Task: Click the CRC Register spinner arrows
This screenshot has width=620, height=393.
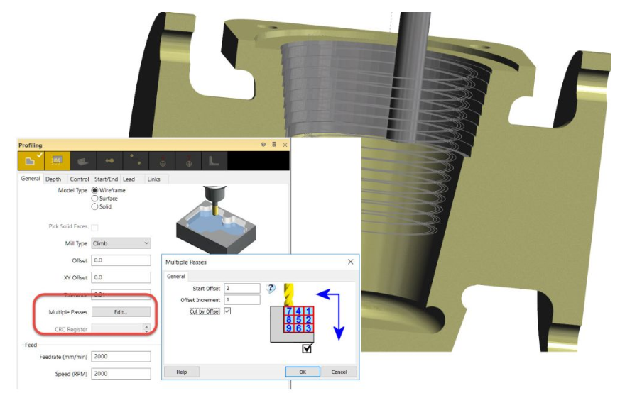Action: (146, 329)
